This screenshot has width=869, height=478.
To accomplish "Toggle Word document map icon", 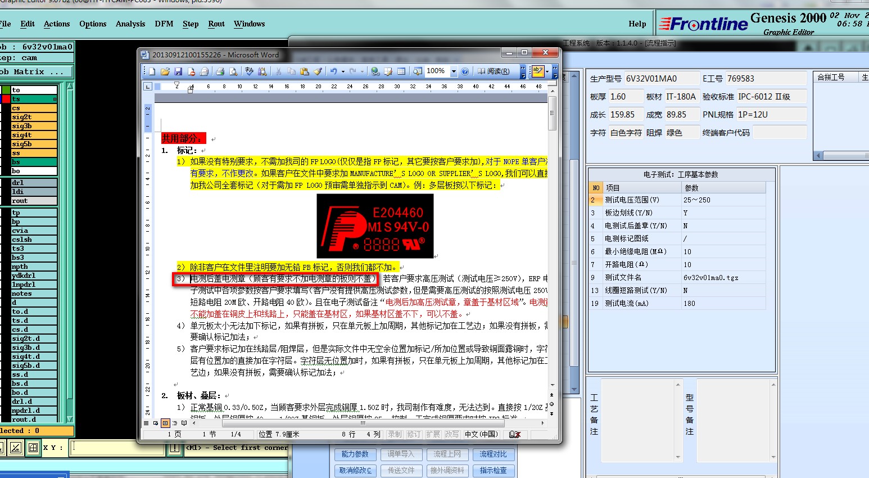I will [418, 71].
